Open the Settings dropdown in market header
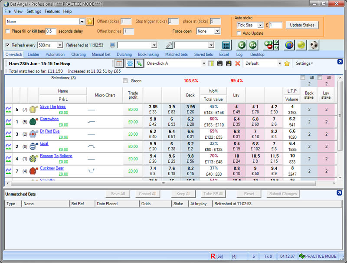The image size is (347, 263). click(x=304, y=63)
